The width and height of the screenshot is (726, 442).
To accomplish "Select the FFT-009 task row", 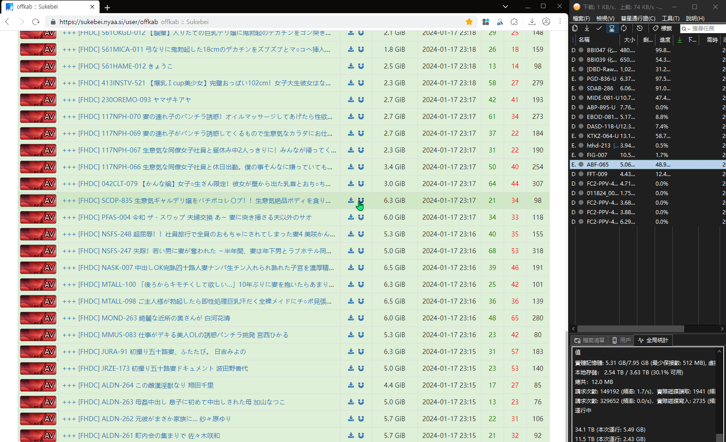I will (x=597, y=174).
